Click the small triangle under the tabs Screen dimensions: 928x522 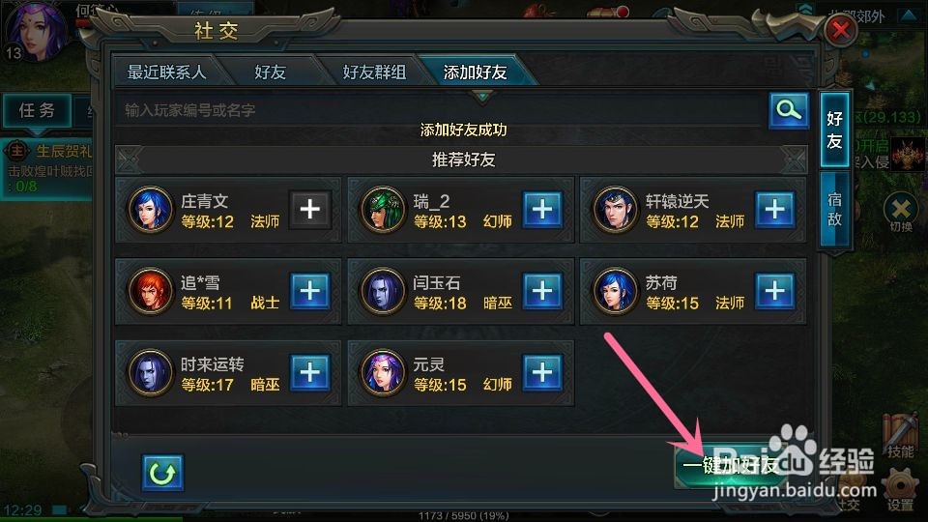coord(482,96)
